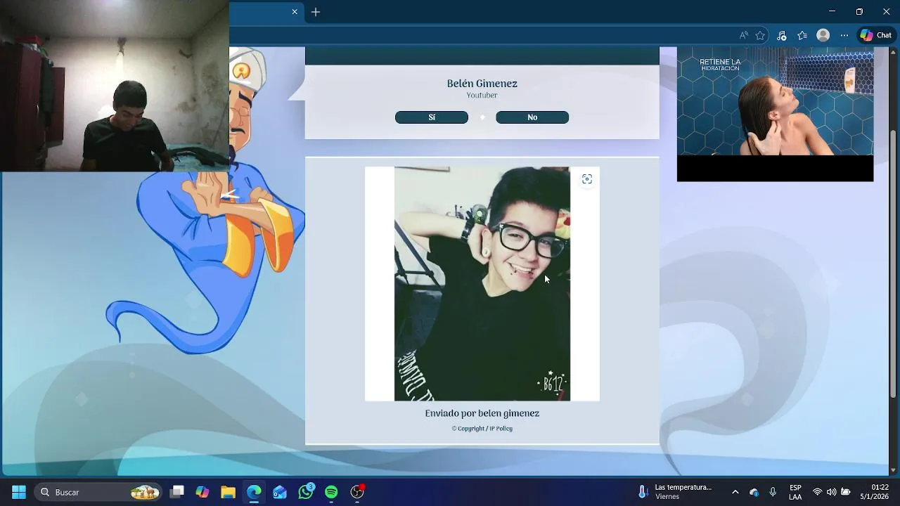Open WhatsApp from the taskbar
Image resolution: width=900 pixels, height=506 pixels.
click(306, 492)
